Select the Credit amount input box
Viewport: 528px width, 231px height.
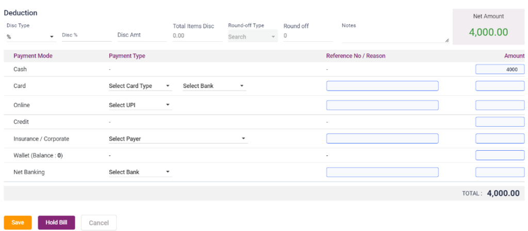pos(499,122)
